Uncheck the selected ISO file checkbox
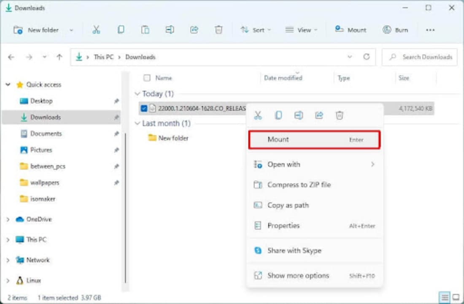464x304 pixels. pos(144,109)
